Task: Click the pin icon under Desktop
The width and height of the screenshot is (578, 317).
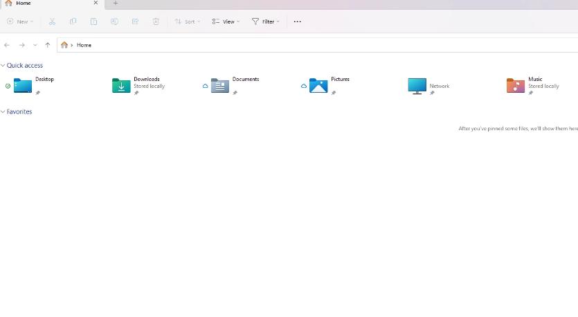Action: click(x=37, y=93)
